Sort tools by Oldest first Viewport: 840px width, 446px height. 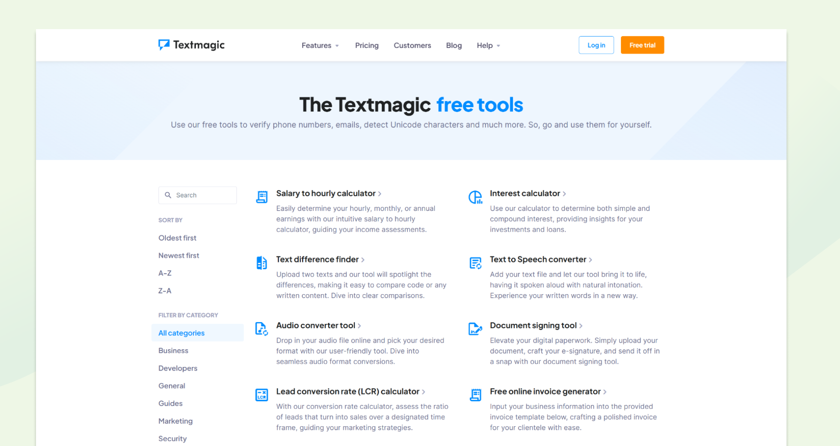(x=177, y=238)
